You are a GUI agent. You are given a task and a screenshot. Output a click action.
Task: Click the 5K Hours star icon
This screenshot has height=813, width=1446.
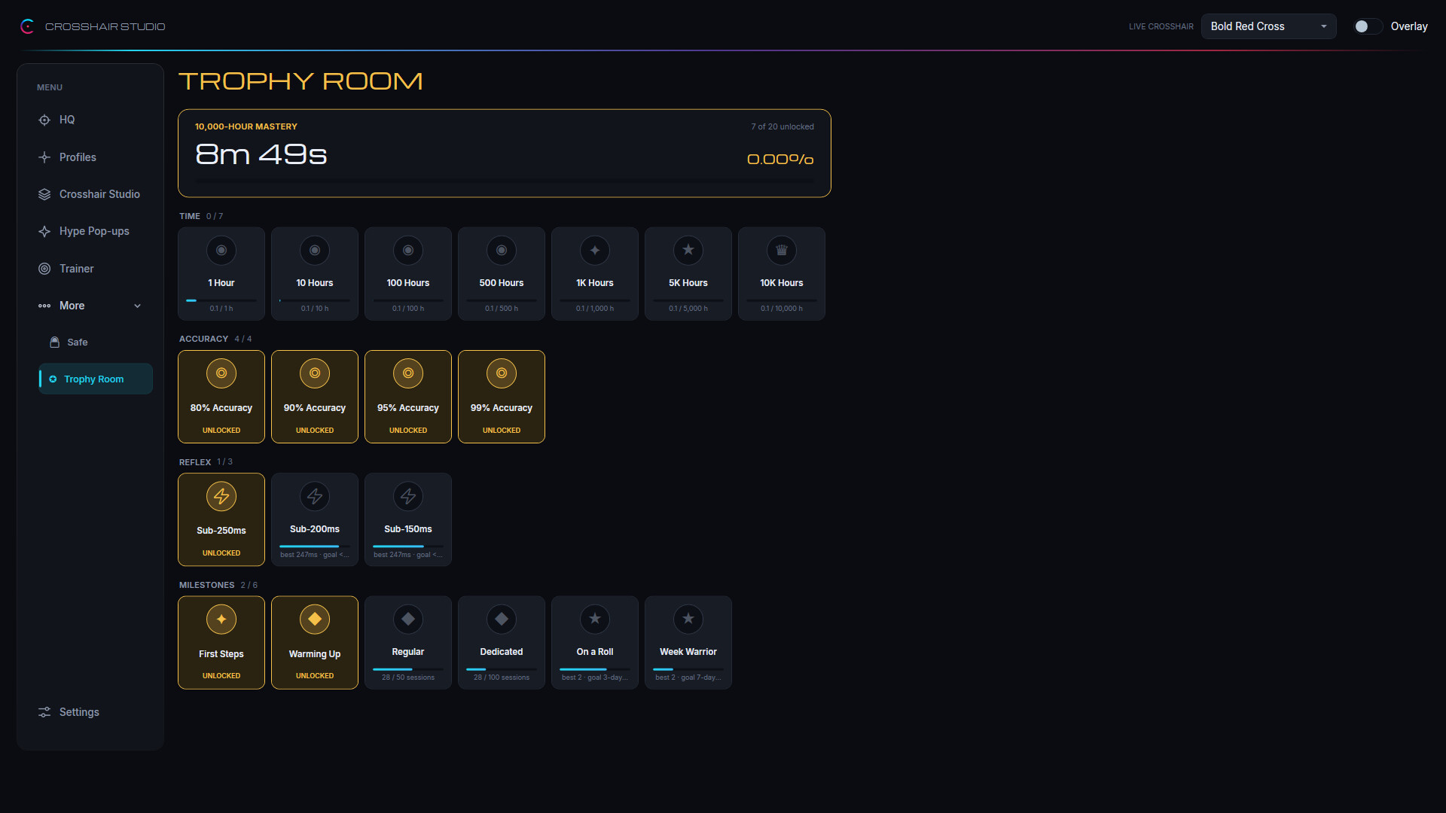tap(688, 251)
